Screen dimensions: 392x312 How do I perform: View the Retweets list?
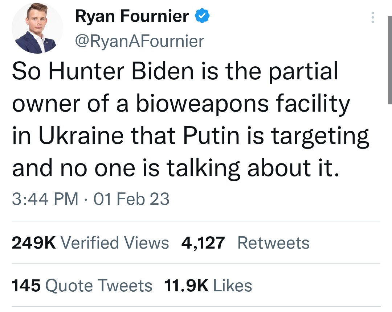click(273, 243)
